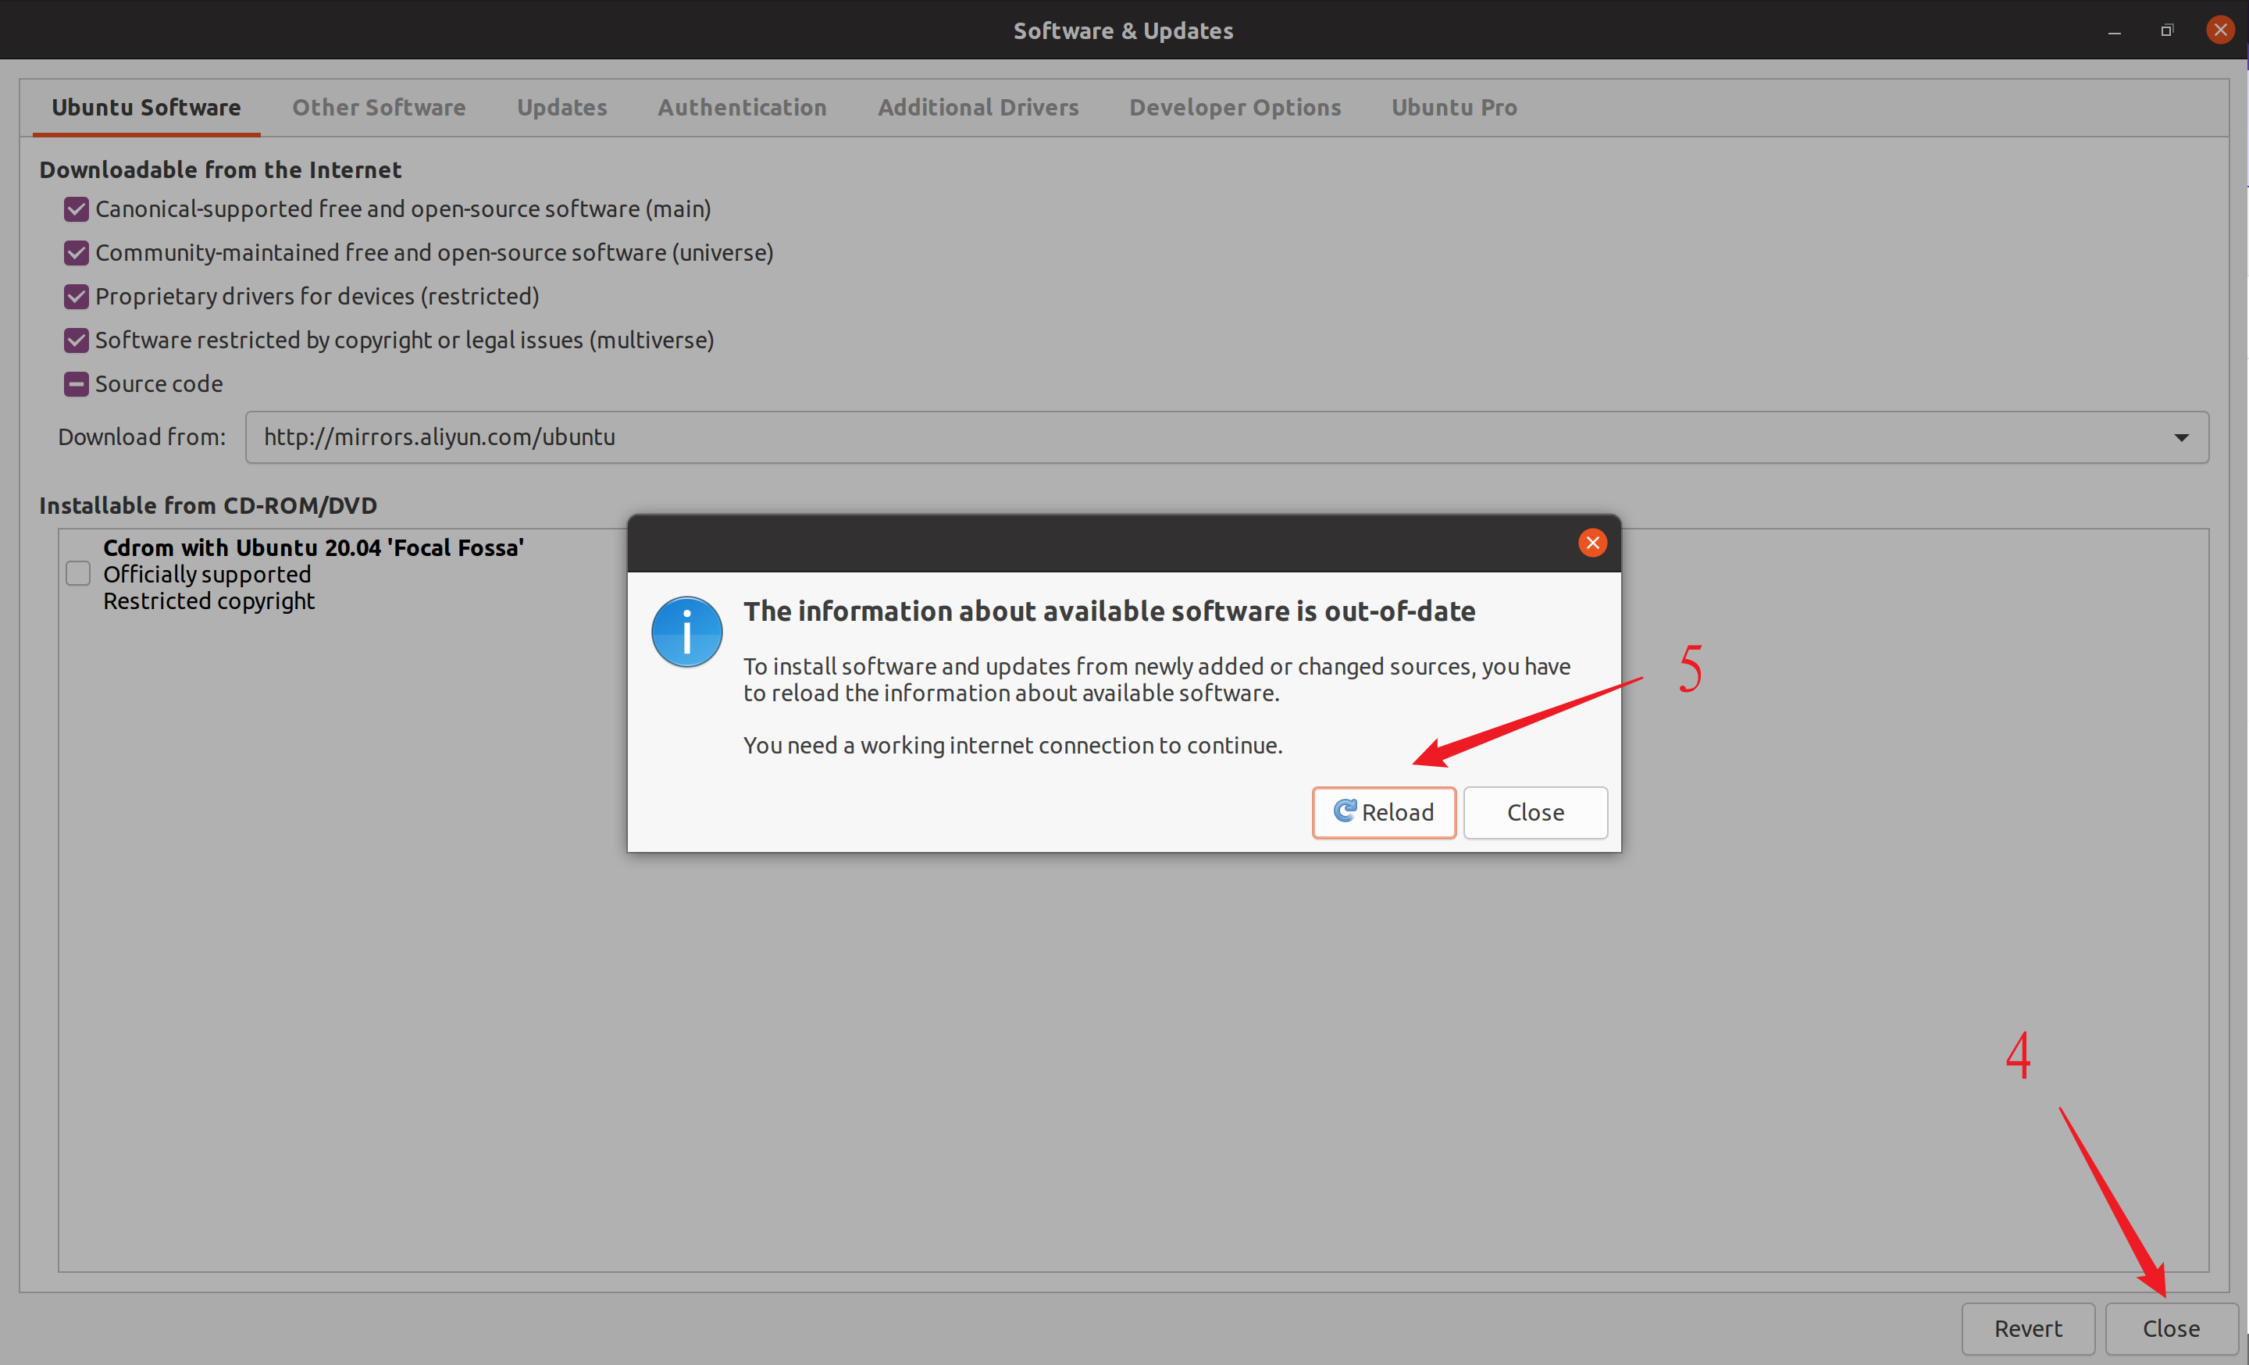Toggle Proprietary drivers restricted checkbox
The image size is (2249, 1365).
(x=74, y=295)
